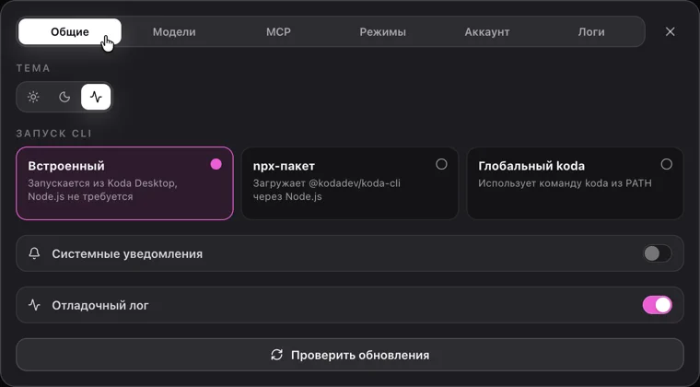Click 'Использует команду koda из PATH' text
Image resolution: width=700 pixels, height=387 pixels.
[x=565, y=183]
